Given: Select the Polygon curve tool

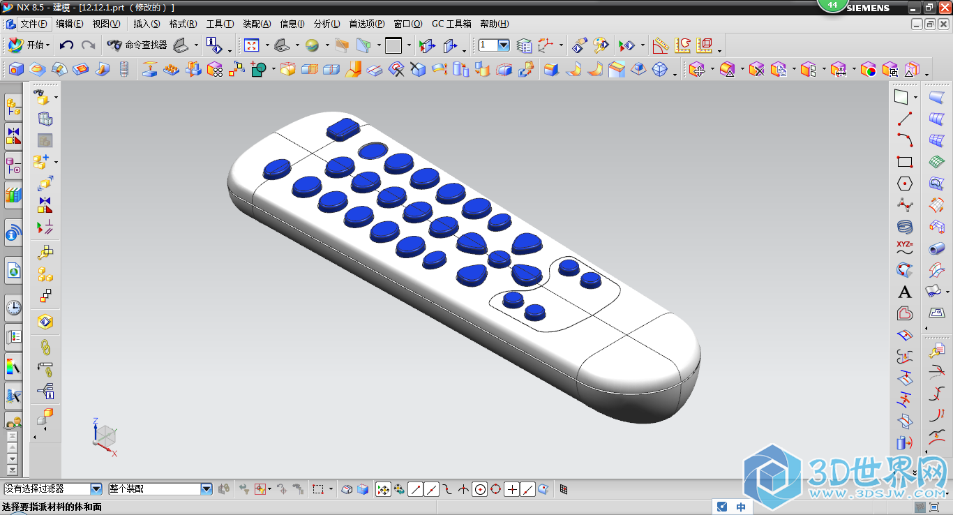Looking at the screenshot, I should pyautogui.click(x=905, y=184).
